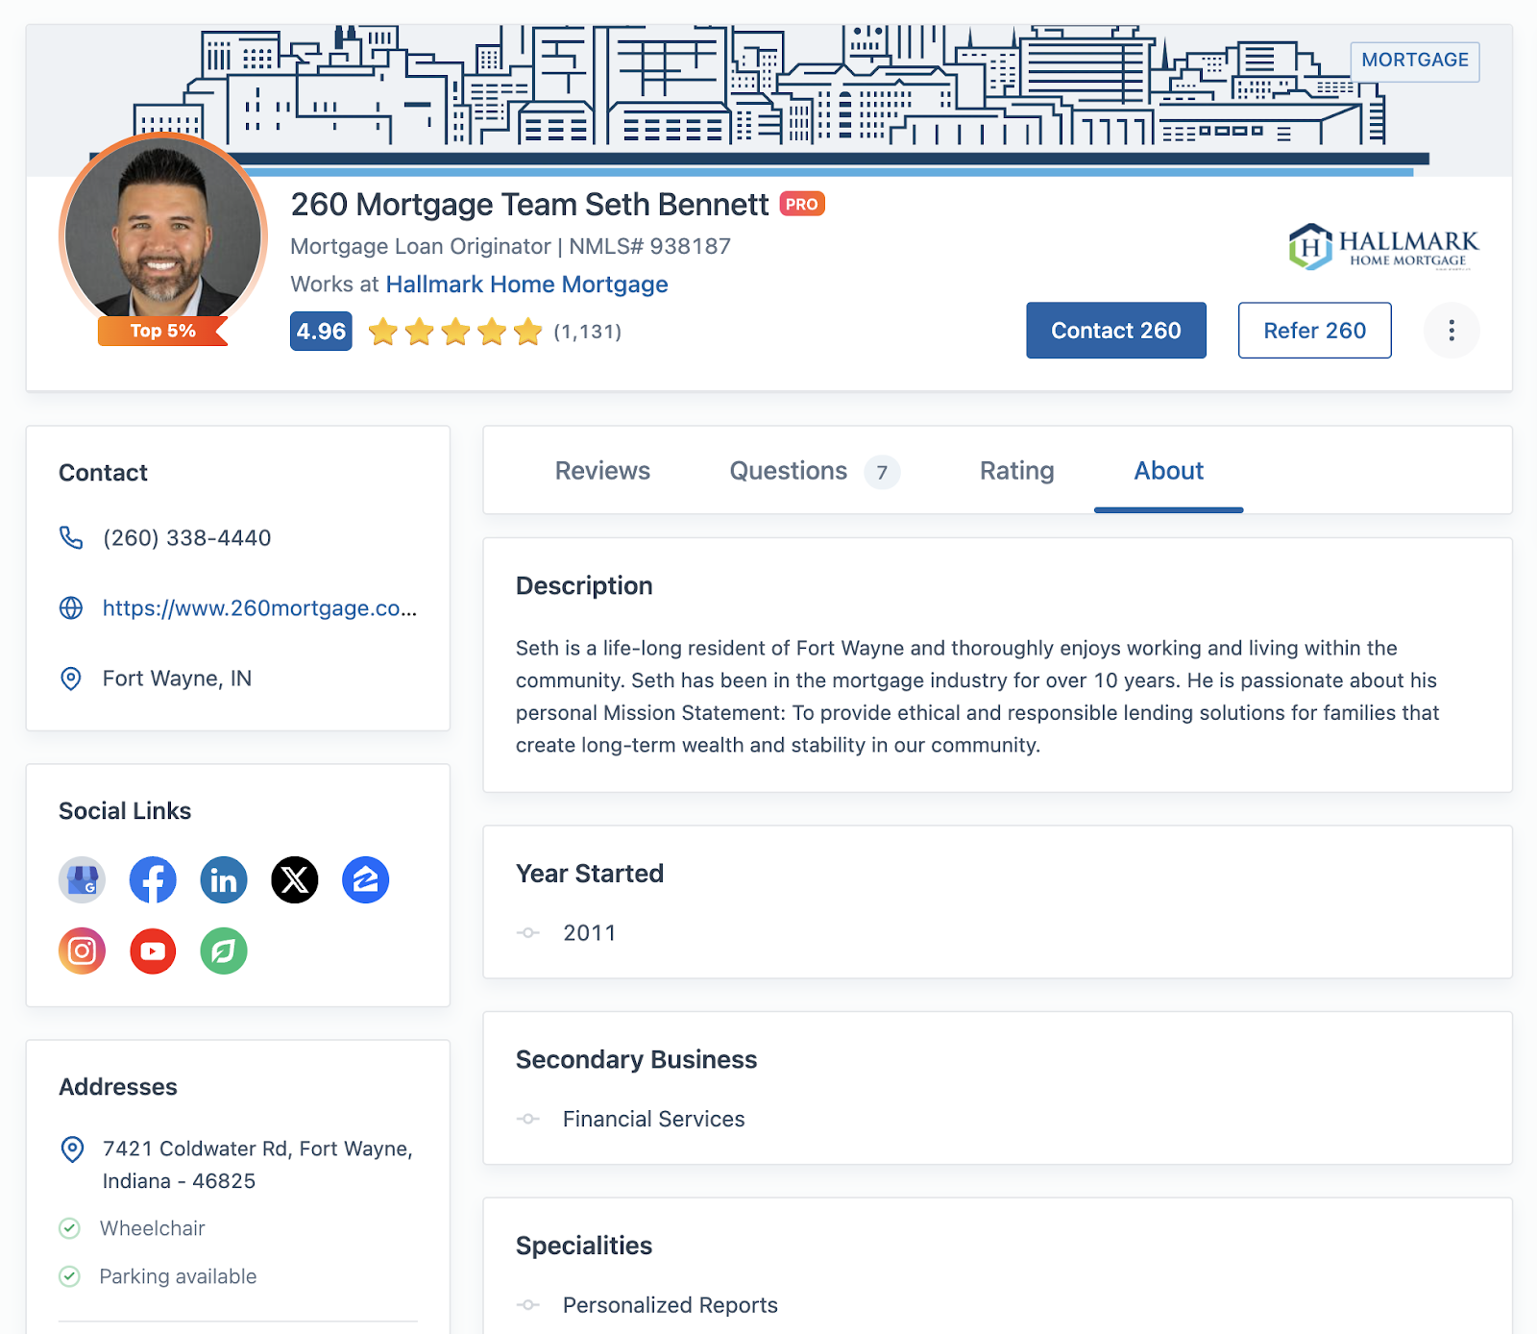
Task: Click Seth Bennett's profile photo
Action: pyautogui.click(x=162, y=236)
